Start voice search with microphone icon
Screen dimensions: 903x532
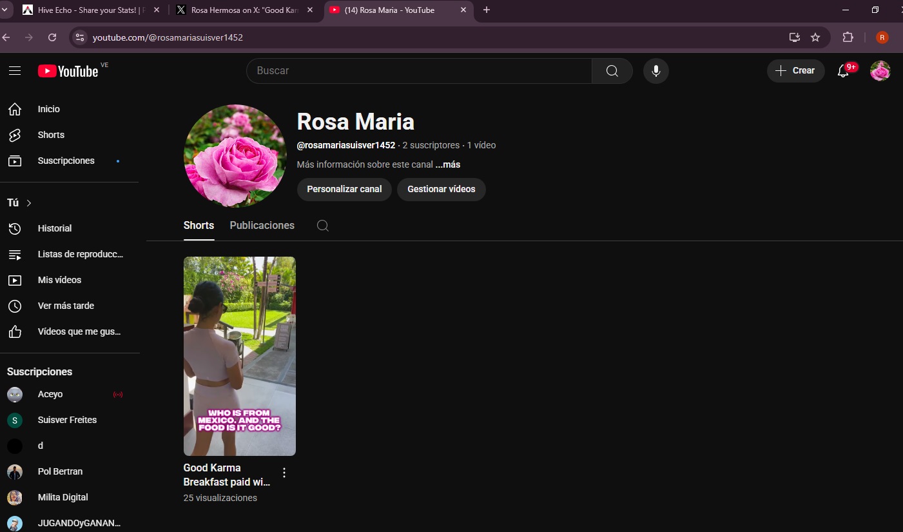click(x=656, y=71)
